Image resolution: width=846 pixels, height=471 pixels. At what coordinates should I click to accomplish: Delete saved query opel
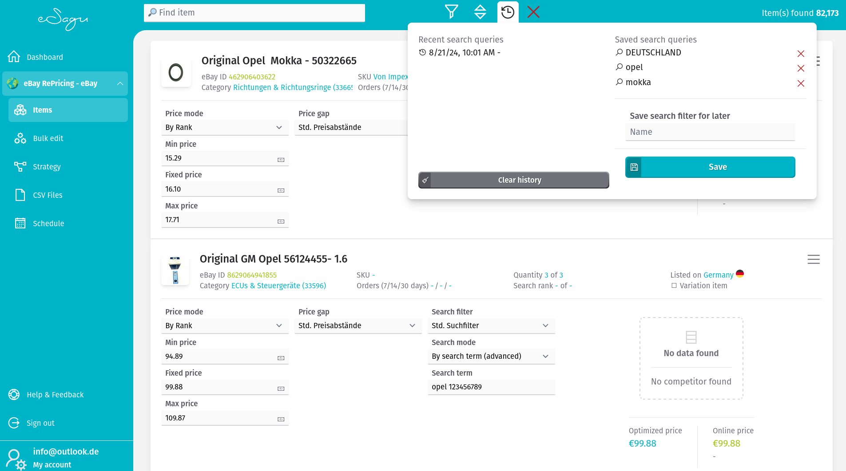pos(801,68)
